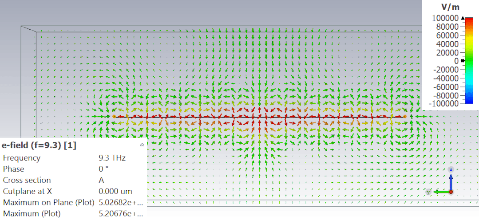The height and width of the screenshot is (220, 479).
Task: Click the Cutplane at X label
Action: click(x=28, y=192)
